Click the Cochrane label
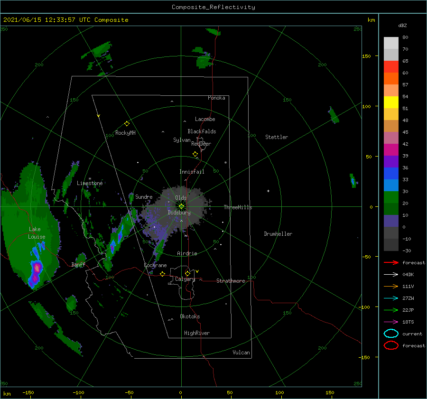 point(155,265)
